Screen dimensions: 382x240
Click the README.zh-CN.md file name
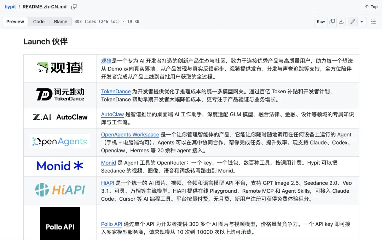click(45, 7)
